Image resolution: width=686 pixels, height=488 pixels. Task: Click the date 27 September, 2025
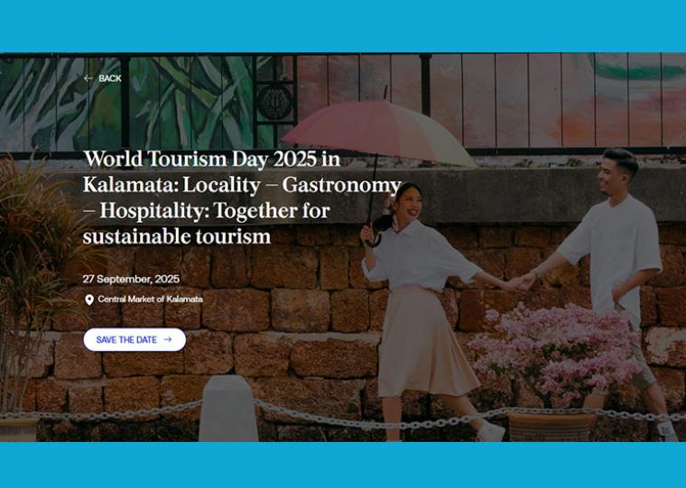(x=131, y=279)
